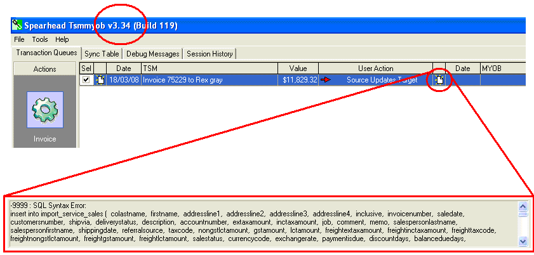Open the Session History tab
Screen dimensions: 534x255
tap(210, 54)
